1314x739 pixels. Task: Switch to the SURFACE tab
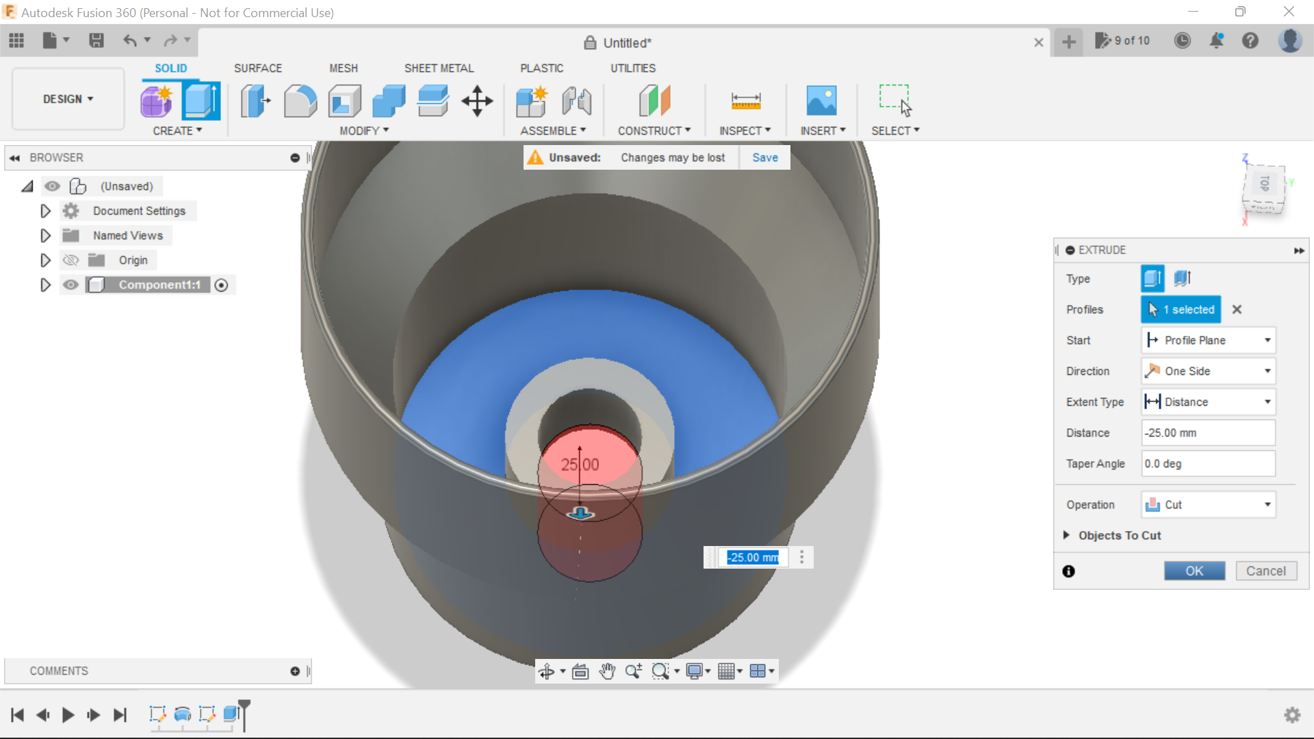pyautogui.click(x=258, y=68)
